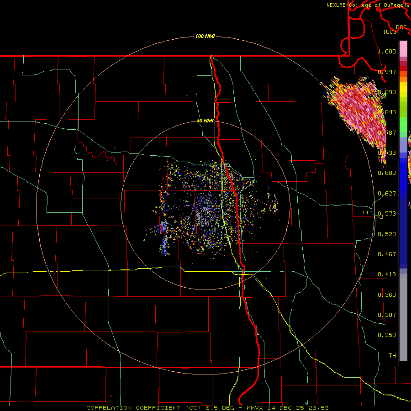Click the [CC] units label
411x411 pixels.
click(x=390, y=32)
